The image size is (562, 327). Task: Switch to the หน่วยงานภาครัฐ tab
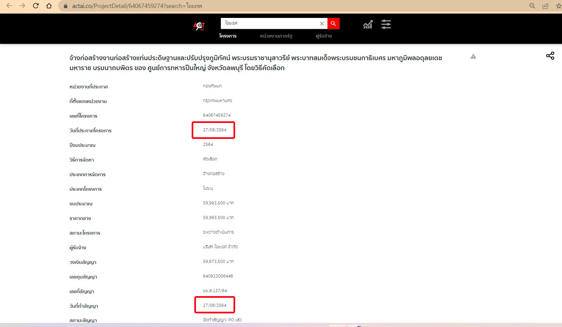(276, 36)
